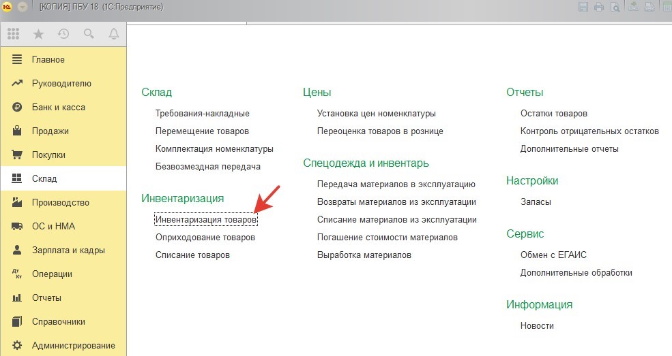Click Установка цен номенклатуры link
The width and height of the screenshot is (672, 356).
point(376,114)
